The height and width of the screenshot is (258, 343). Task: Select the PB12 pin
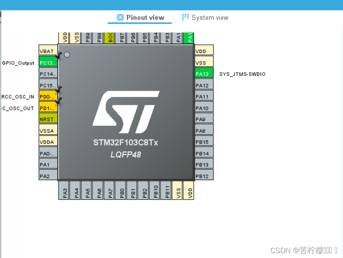[204, 175]
